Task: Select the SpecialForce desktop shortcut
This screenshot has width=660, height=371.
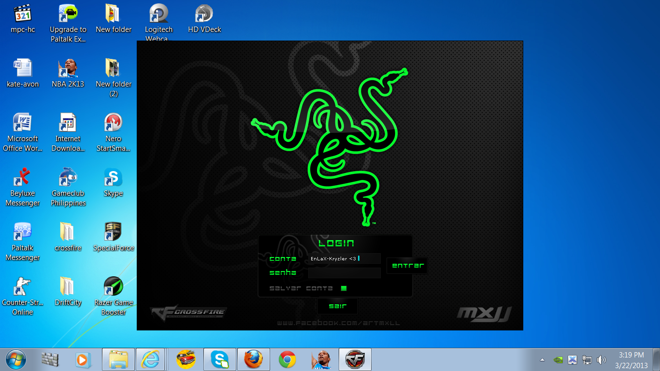Action: coord(113,237)
